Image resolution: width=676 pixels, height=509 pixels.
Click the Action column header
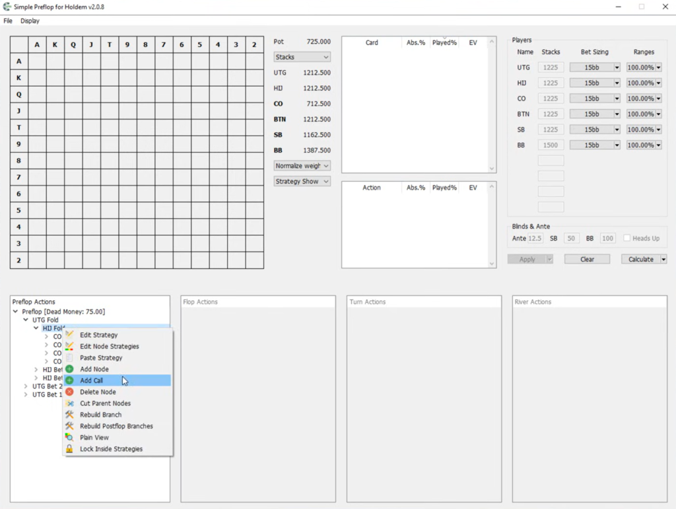(x=372, y=187)
